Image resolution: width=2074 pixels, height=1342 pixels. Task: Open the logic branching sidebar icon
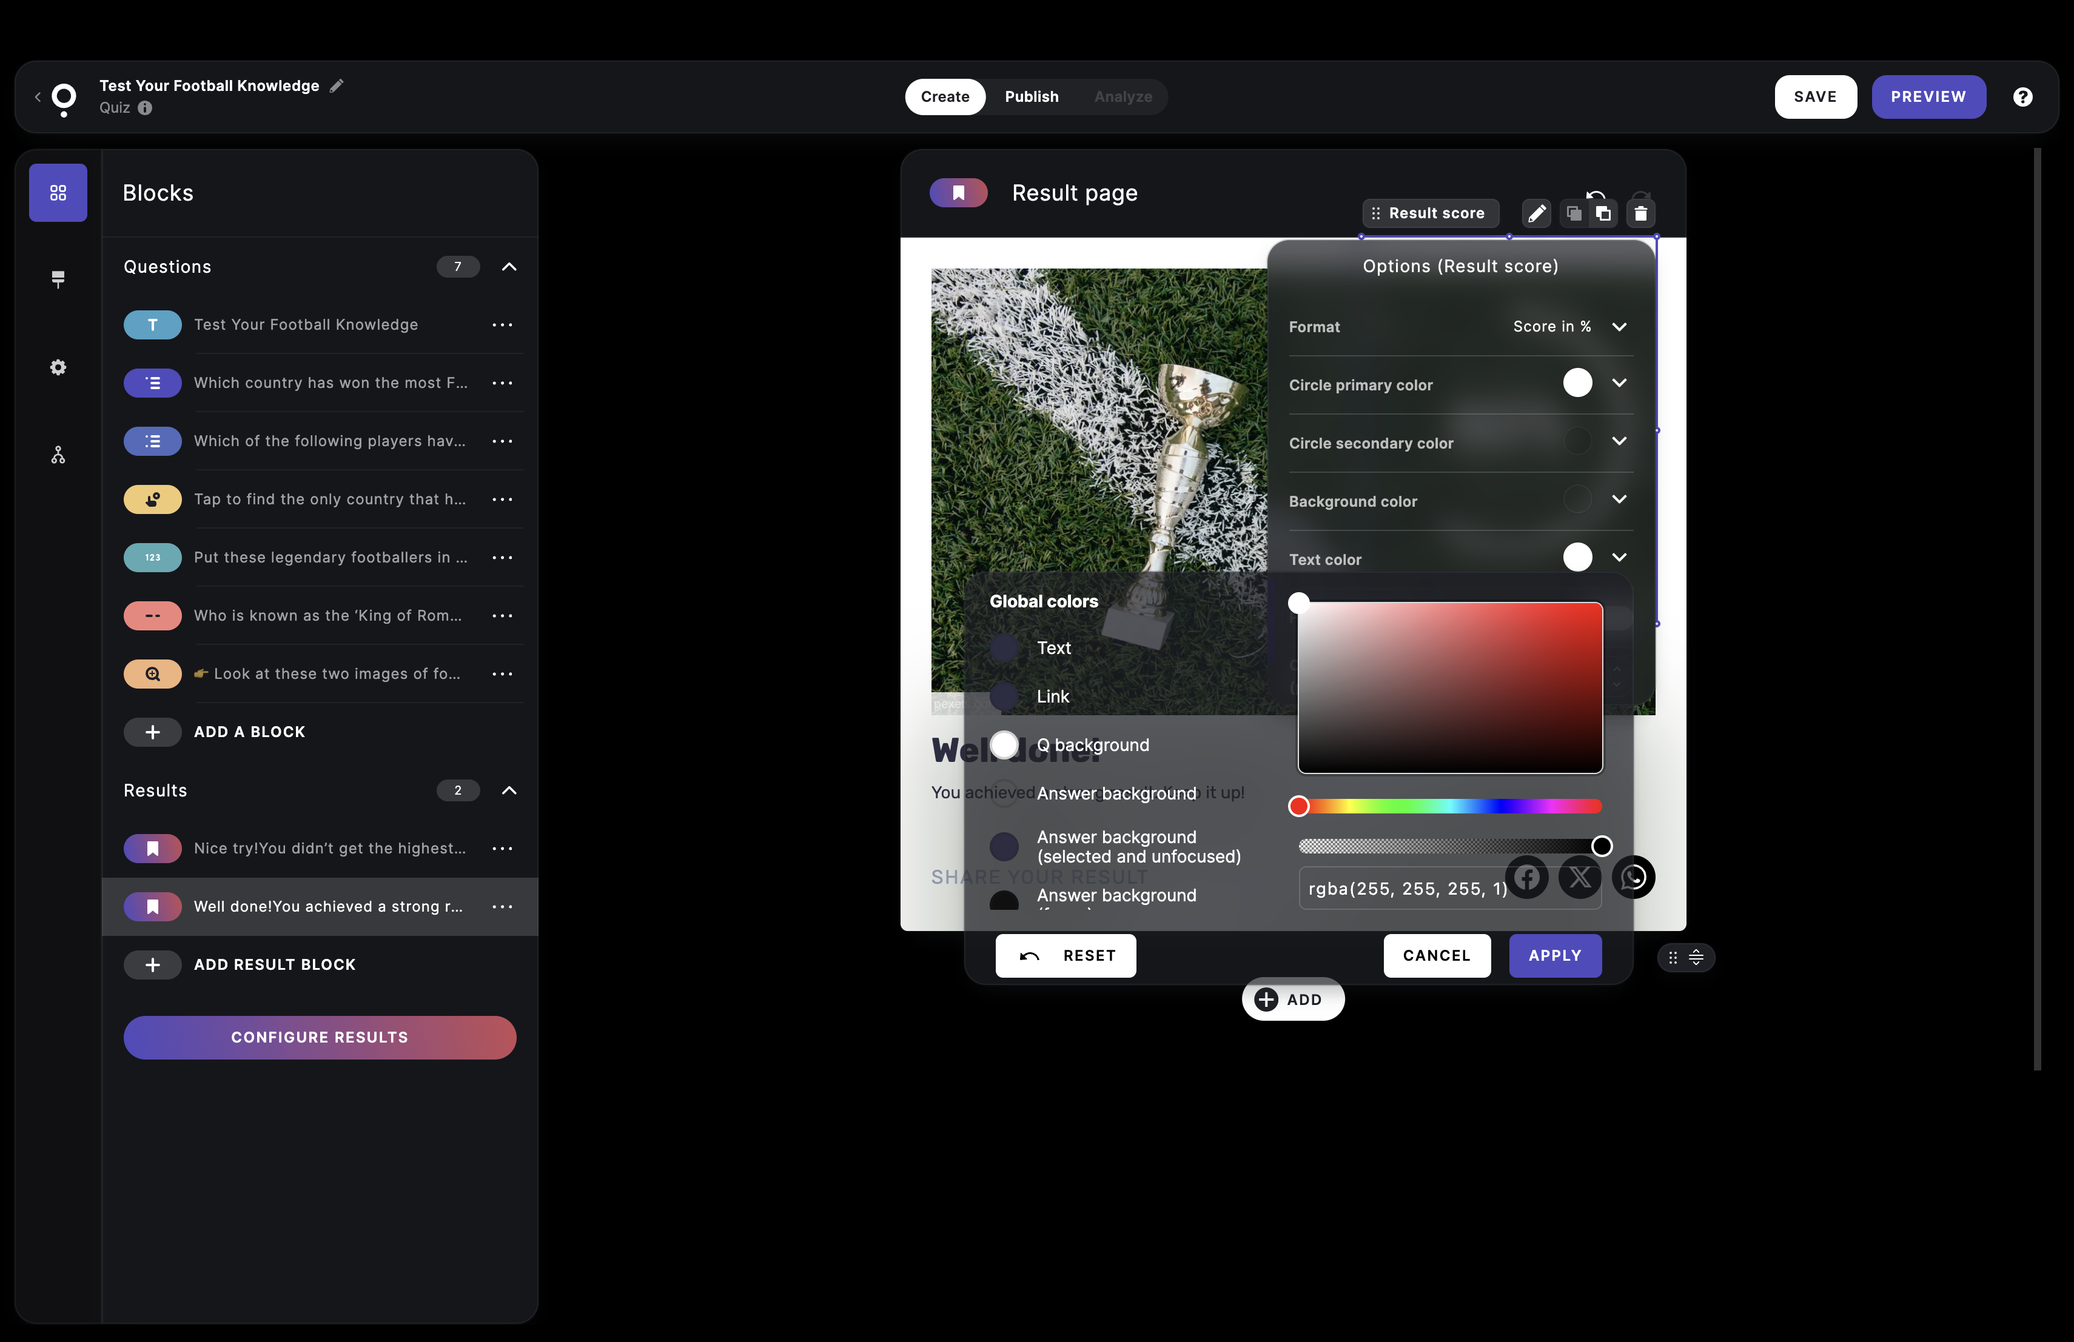coord(58,455)
